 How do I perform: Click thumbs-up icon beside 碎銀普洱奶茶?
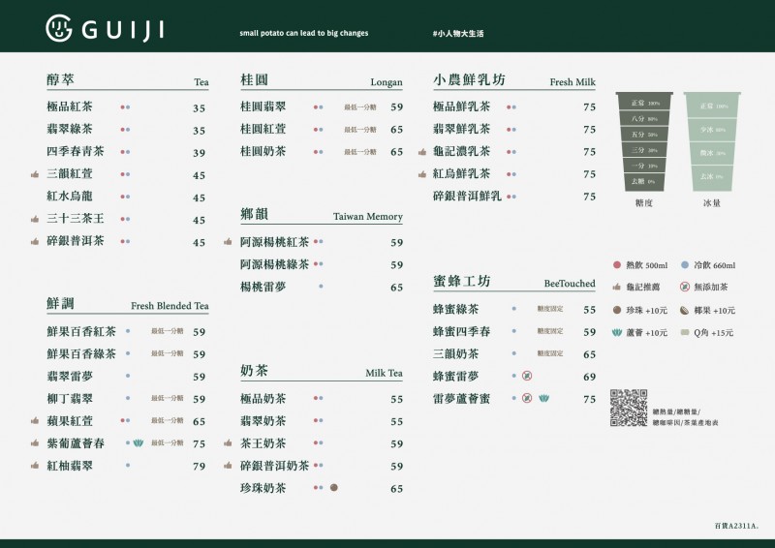[228, 466]
